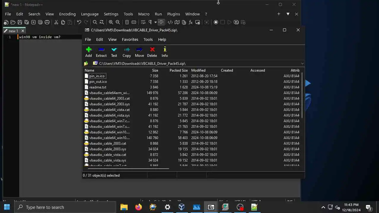Image resolution: width=379 pixels, height=213 pixels.
Task: Open the Help menu in 7-Zip
Action: [162, 39]
